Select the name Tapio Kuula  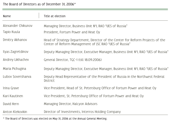click(11, 32)
